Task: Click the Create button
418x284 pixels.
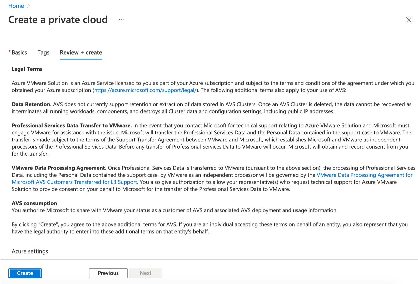Action: 25,273
